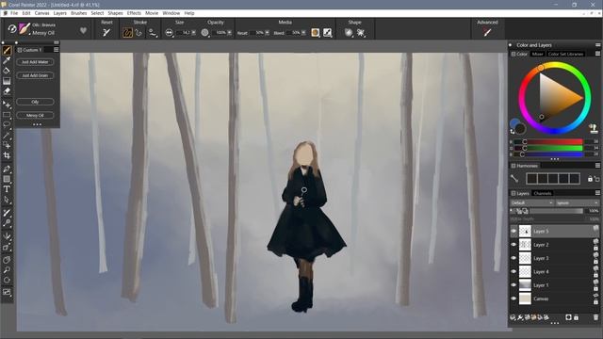Image resolution: width=603 pixels, height=339 pixels.
Task: Open the Brushes menu
Action: (x=78, y=13)
